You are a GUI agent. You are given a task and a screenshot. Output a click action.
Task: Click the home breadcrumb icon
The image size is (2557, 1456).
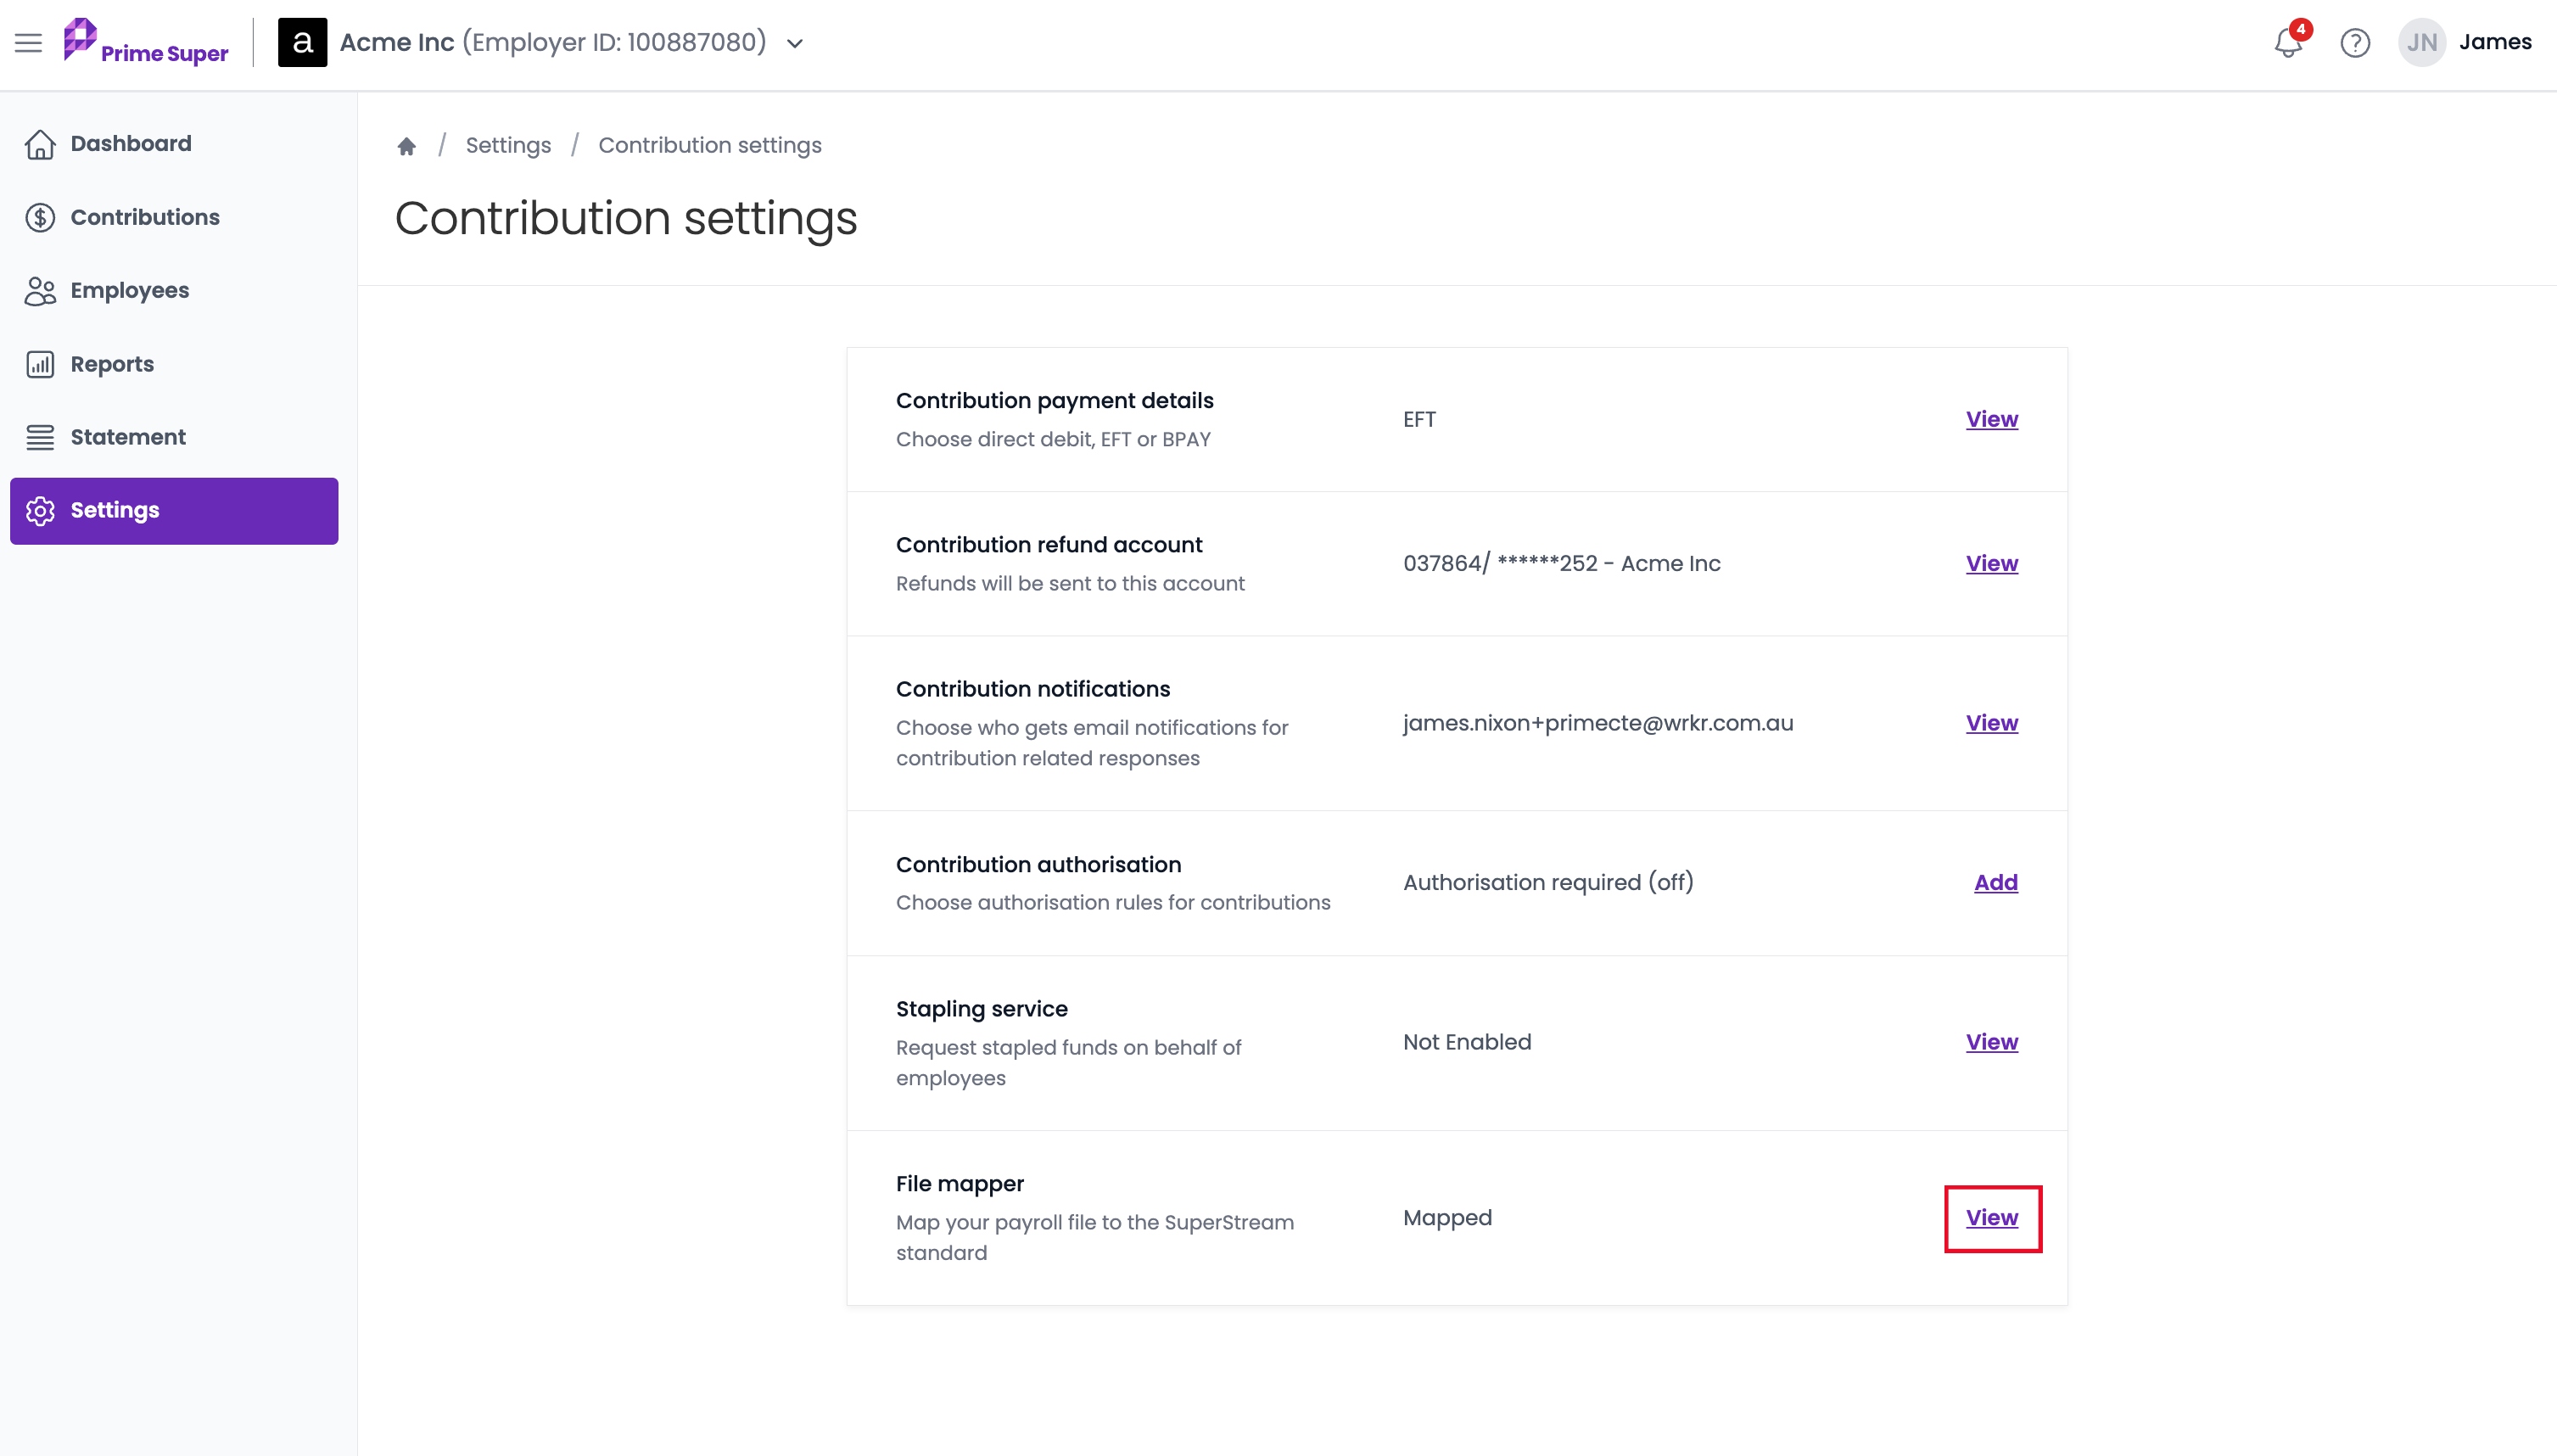click(406, 146)
